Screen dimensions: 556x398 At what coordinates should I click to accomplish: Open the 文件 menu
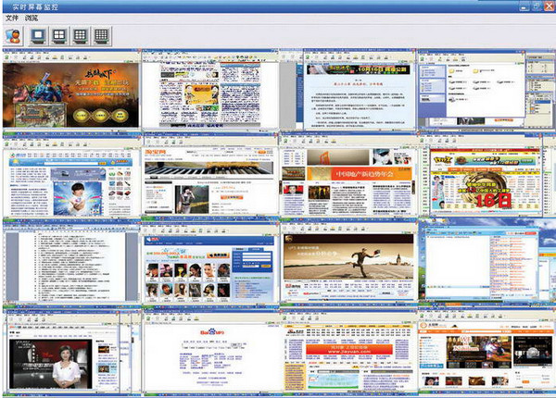coord(12,19)
